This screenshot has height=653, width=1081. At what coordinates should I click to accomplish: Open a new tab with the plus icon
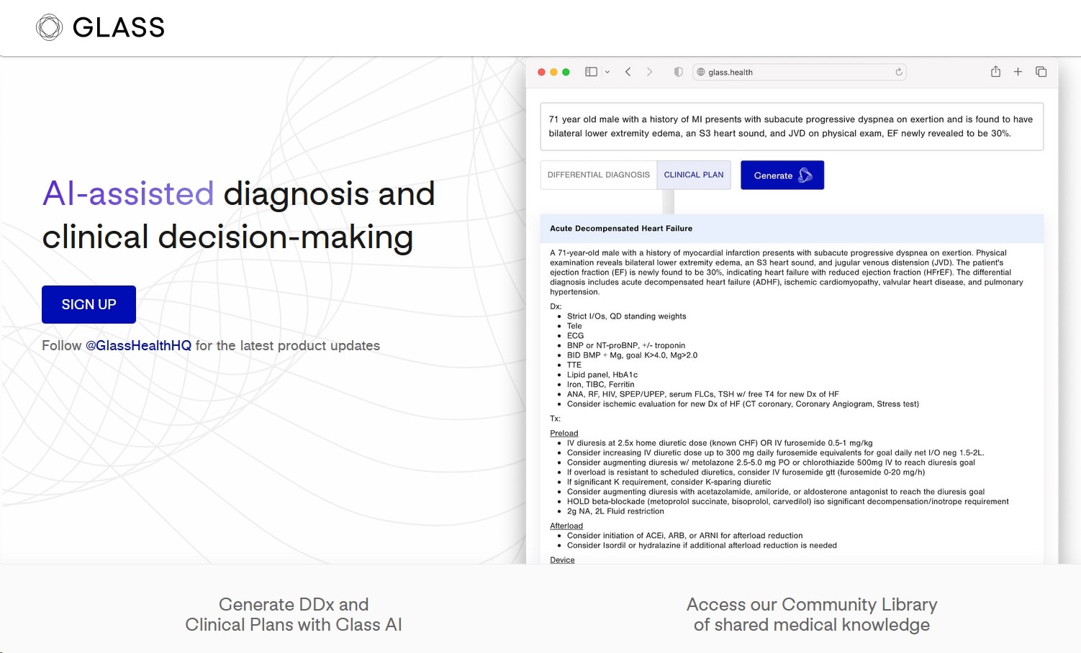[x=1018, y=71]
